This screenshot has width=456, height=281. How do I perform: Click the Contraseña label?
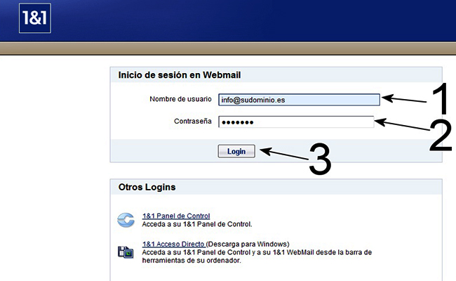[x=192, y=122]
